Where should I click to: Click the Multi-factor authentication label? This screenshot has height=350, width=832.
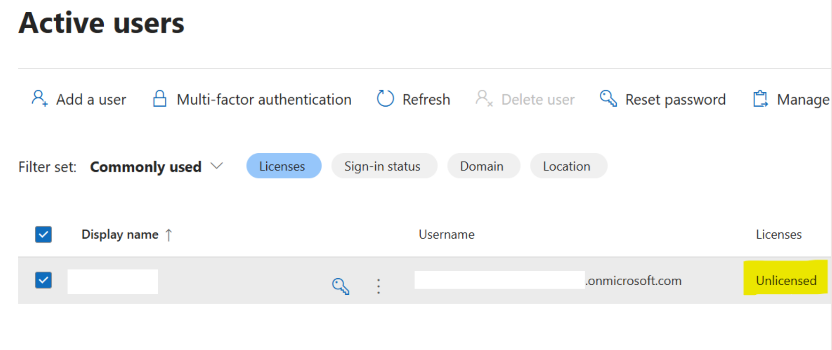(x=264, y=100)
